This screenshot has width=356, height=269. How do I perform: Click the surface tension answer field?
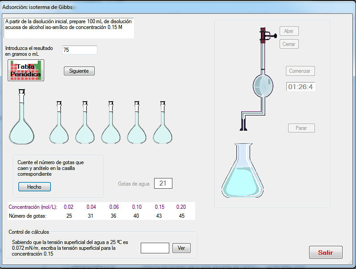click(x=155, y=248)
